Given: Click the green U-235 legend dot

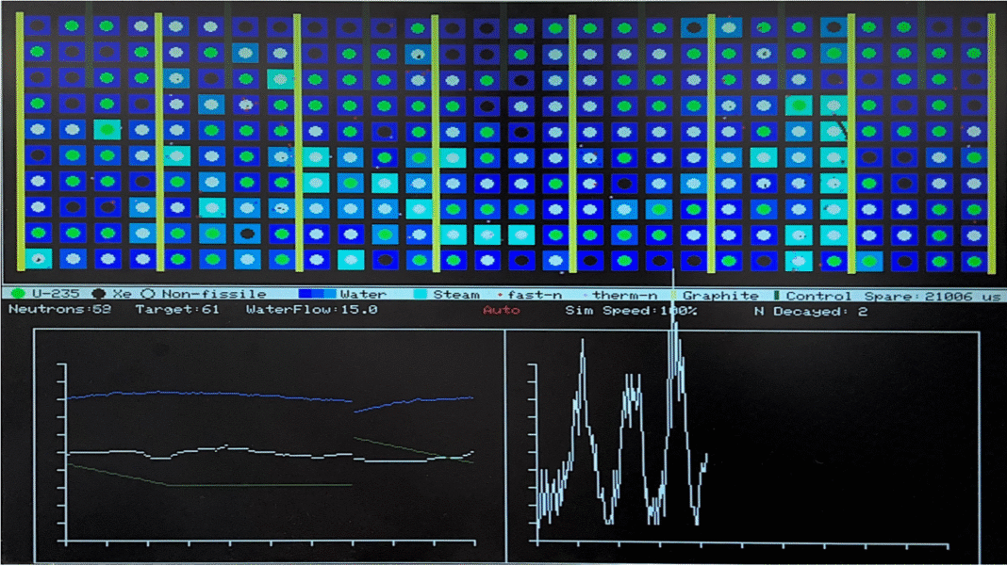Looking at the screenshot, I should pos(18,293).
